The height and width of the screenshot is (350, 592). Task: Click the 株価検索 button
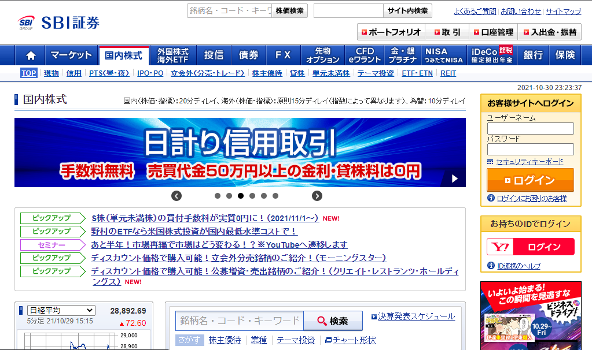[x=289, y=10]
